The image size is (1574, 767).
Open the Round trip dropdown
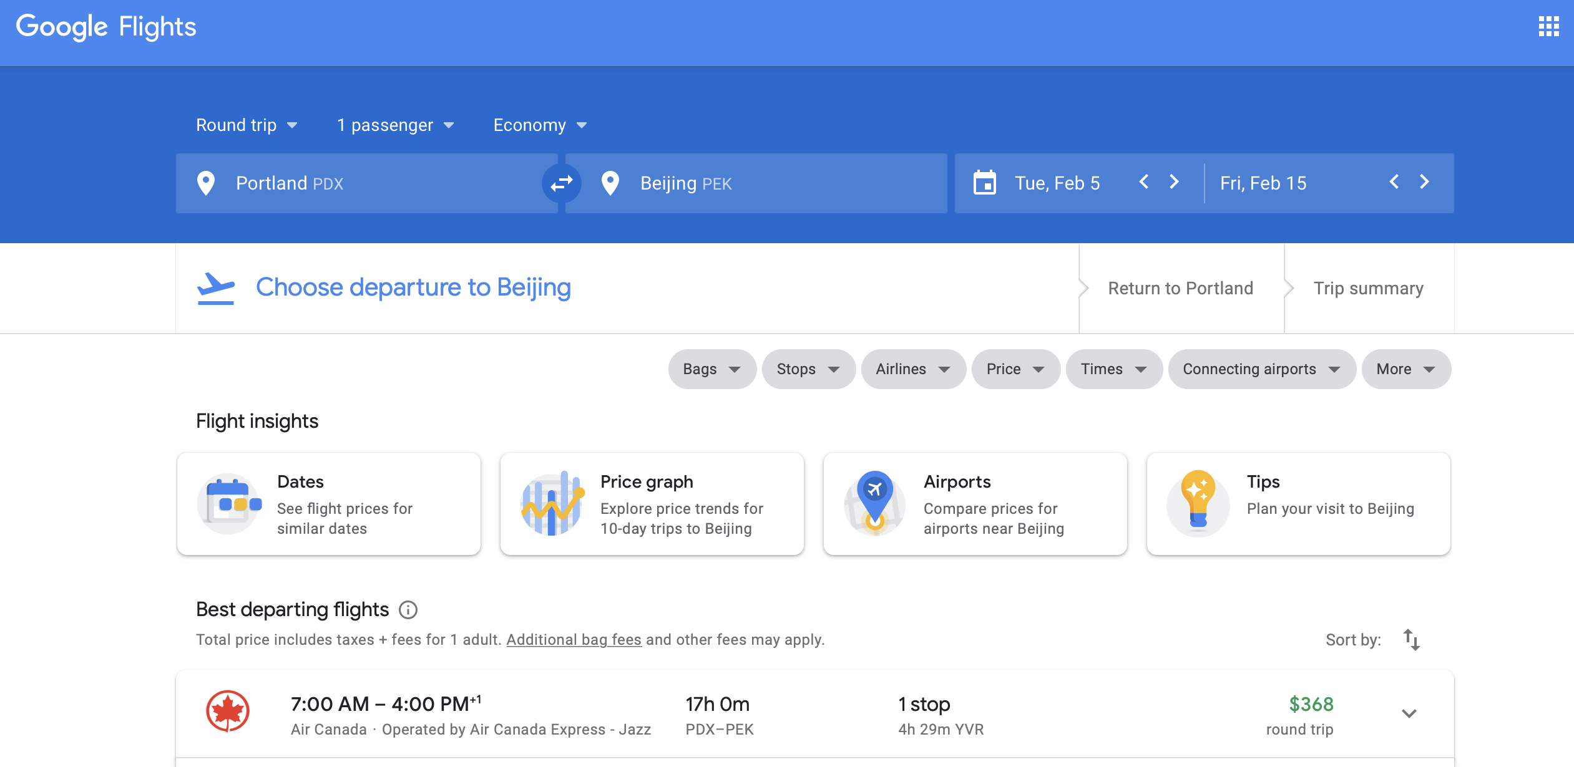(247, 125)
